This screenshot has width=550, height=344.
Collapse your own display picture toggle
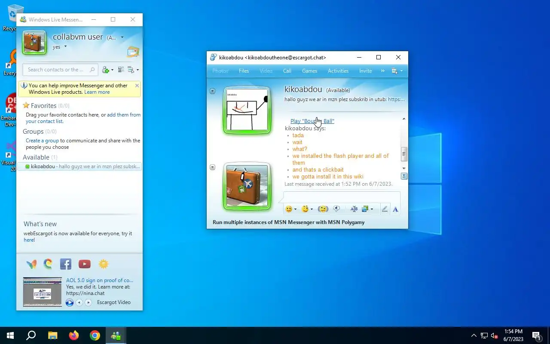coord(212,167)
